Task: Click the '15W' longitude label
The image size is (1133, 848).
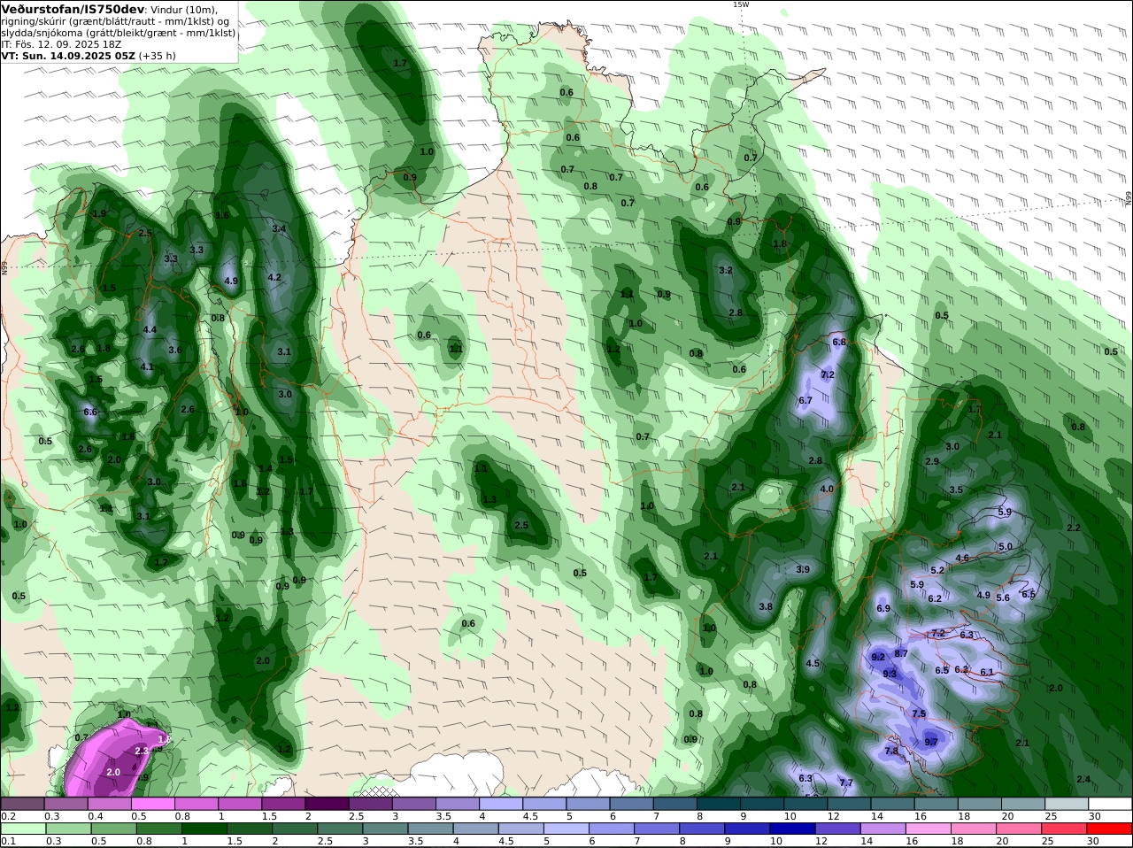Action: [x=741, y=4]
